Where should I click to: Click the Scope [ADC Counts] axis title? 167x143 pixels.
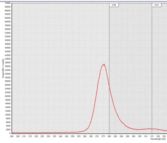(3, 68)
